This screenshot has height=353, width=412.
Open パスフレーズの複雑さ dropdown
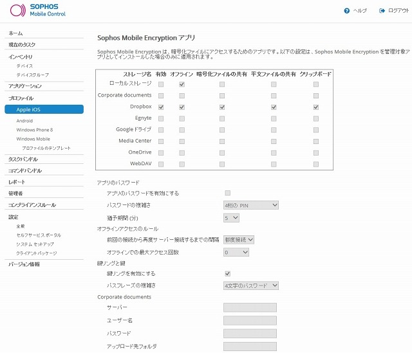click(x=251, y=285)
